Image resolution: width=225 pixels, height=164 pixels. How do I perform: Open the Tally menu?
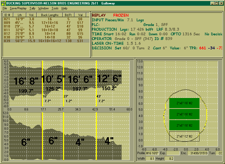(x=32, y=8)
